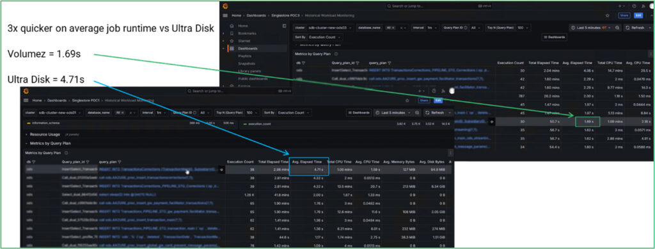Expand Resource Usage row in POC1
655x249 pixels.
pos(45,134)
